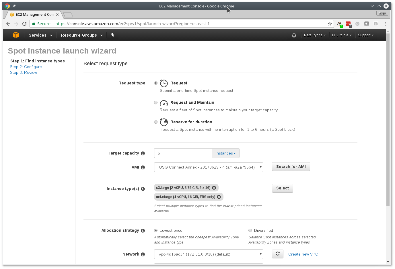
Task: Open the Mats Pynge account menu
Action: 315,35
